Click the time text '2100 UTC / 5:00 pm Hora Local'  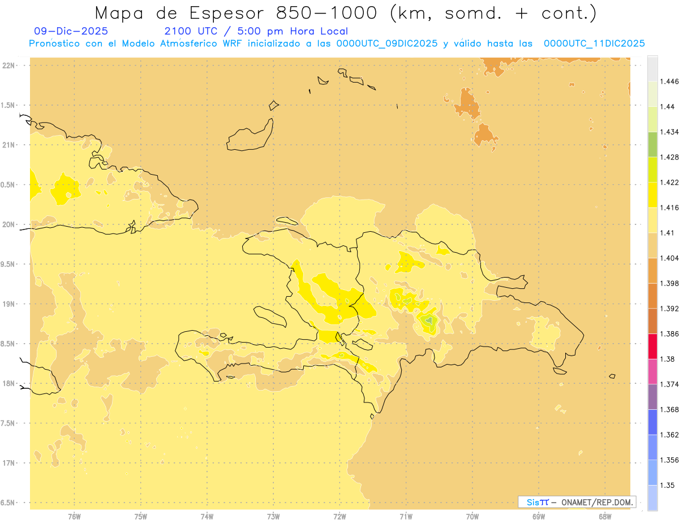[x=256, y=31]
